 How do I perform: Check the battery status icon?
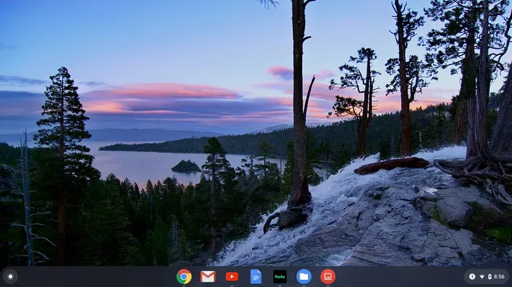490,277
